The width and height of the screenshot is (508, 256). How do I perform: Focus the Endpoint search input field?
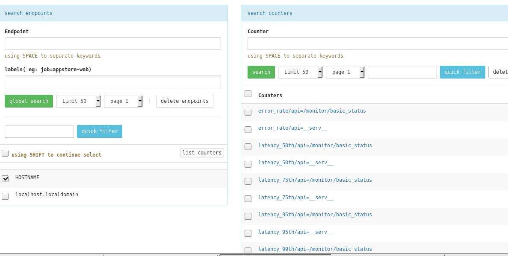pos(113,44)
